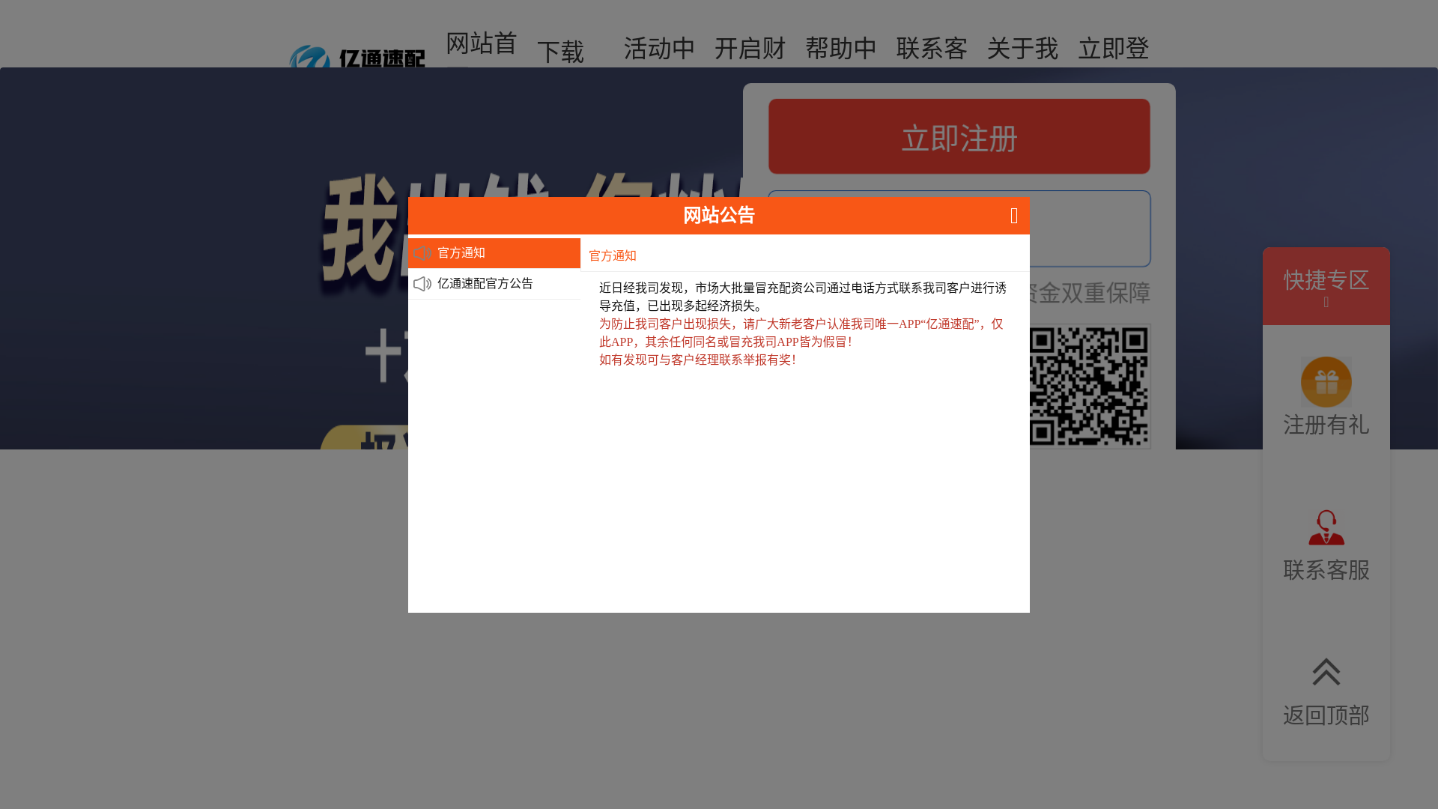This screenshot has width=1438, height=809.
Task: Open the 帮助中心 navigation item
Action: coord(841,49)
